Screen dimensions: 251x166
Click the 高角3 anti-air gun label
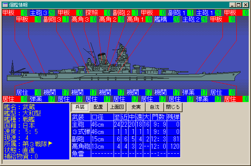click(x=80, y=19)
